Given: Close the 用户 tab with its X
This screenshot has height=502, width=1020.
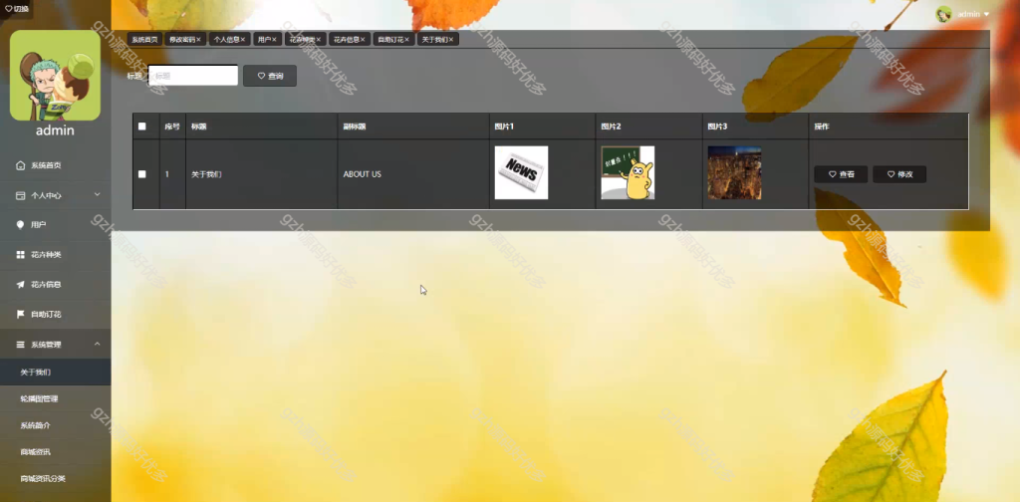Looking at the screenshot, I should click(274, 40).
